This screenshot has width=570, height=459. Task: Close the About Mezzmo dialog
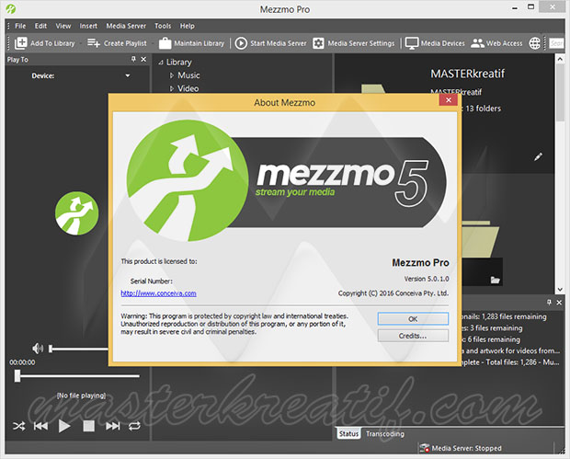point(449,99)
